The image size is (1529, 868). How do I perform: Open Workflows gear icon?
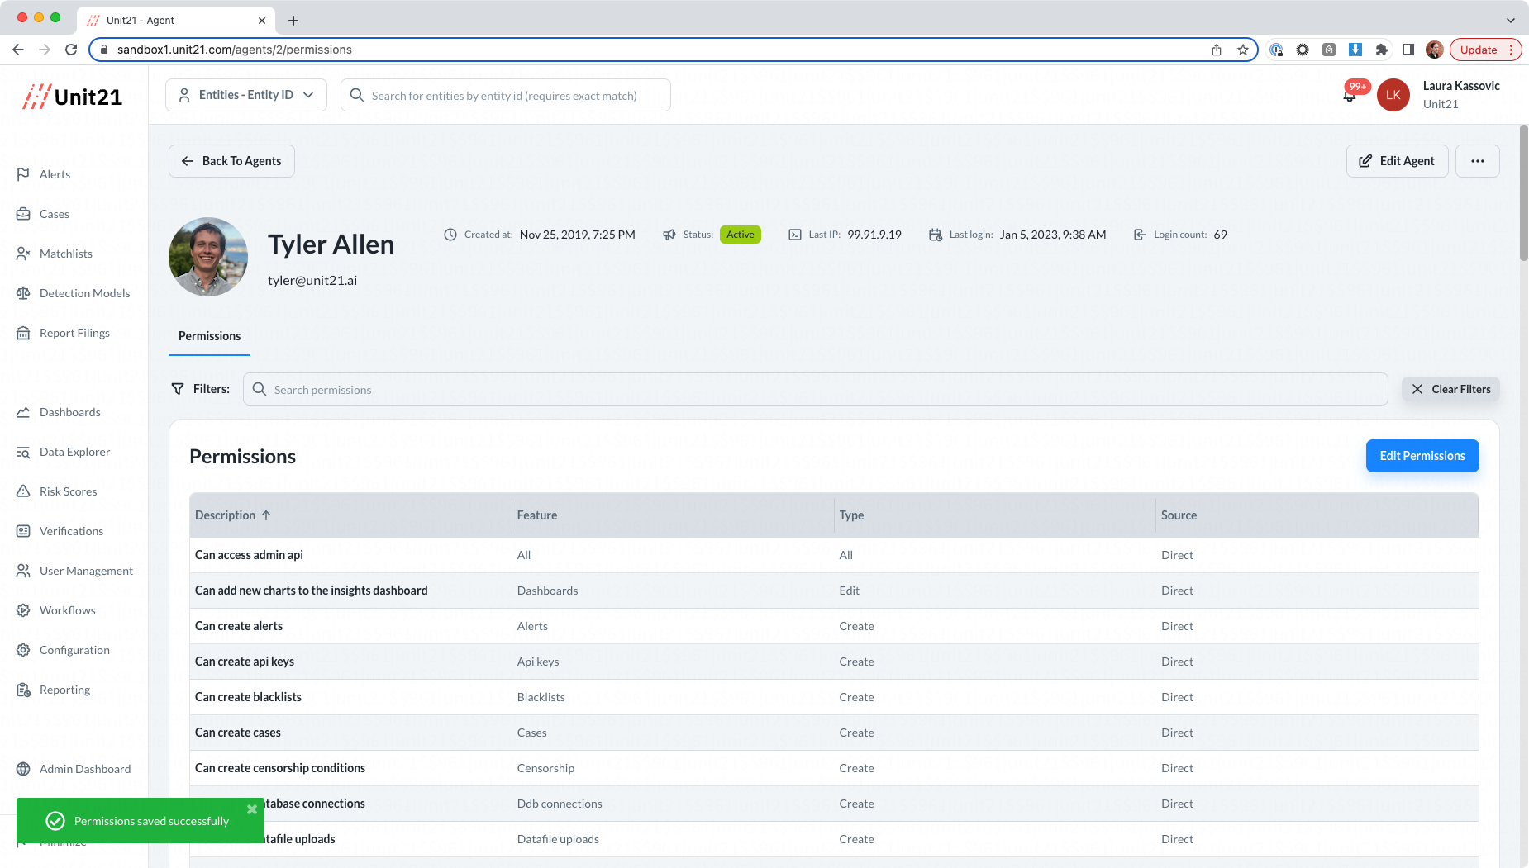pyautogui.click(x=23, y=610)
